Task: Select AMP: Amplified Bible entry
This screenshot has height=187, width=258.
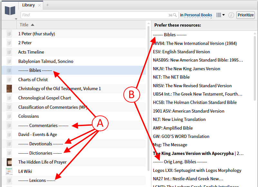Action: pos(173,128)
